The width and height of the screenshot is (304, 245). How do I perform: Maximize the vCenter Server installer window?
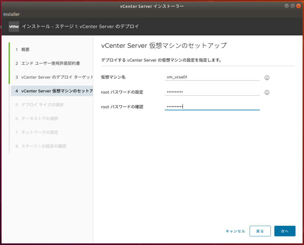click(x=293, y=6)
